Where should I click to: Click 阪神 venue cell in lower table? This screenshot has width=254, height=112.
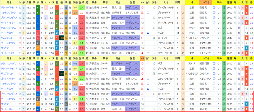[192, 104]
